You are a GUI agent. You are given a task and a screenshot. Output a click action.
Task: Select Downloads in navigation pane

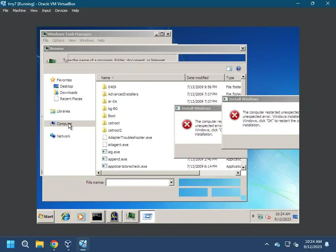(69, 92)
